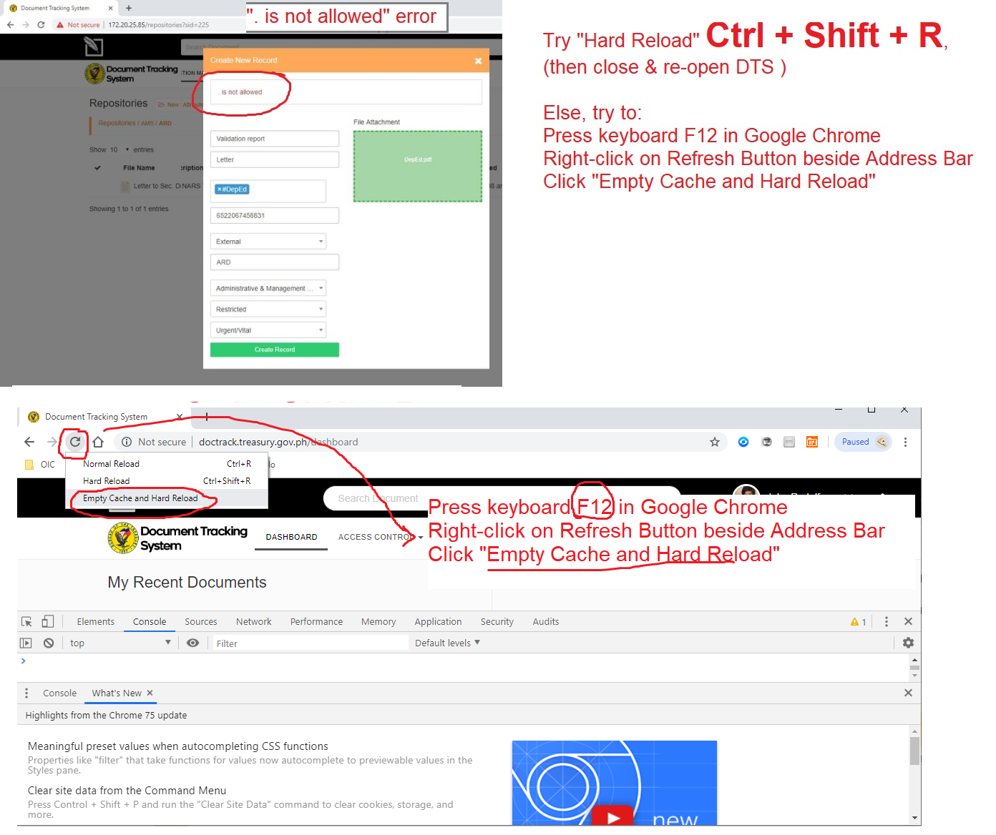Image resolution: width=996 pixels, height=835 pixels.
Task: Click the blue circular extension icon
Action: pyautogui.click(x=743, y=442)
